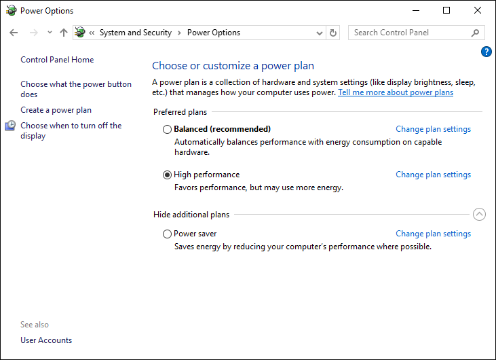Select the Power saver plan
This screenshot has width=496, height=360.
(x=168, y=234)
